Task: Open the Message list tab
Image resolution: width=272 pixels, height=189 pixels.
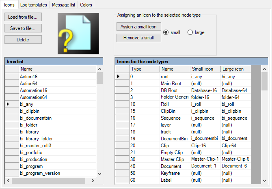Action: (63, 5)
